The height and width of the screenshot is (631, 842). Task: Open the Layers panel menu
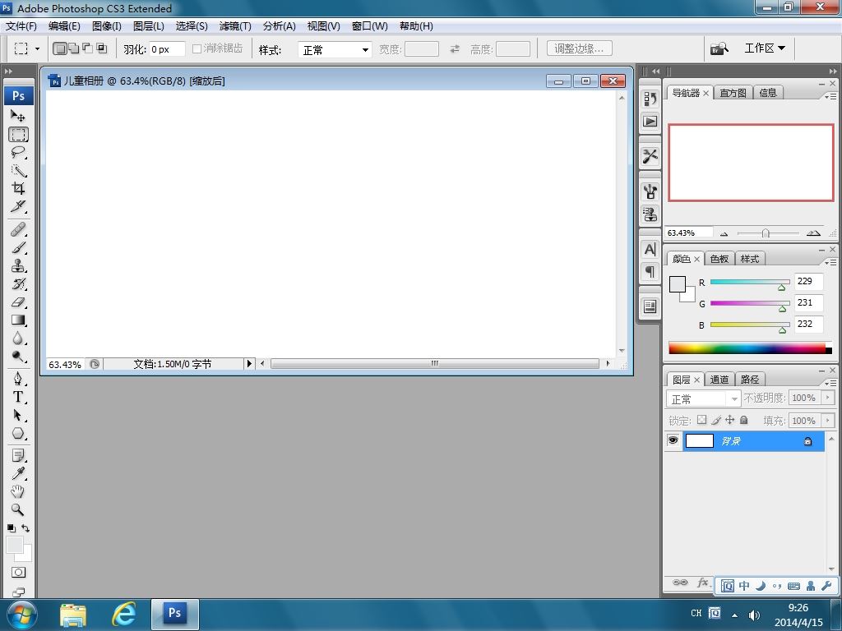[830, 383]
